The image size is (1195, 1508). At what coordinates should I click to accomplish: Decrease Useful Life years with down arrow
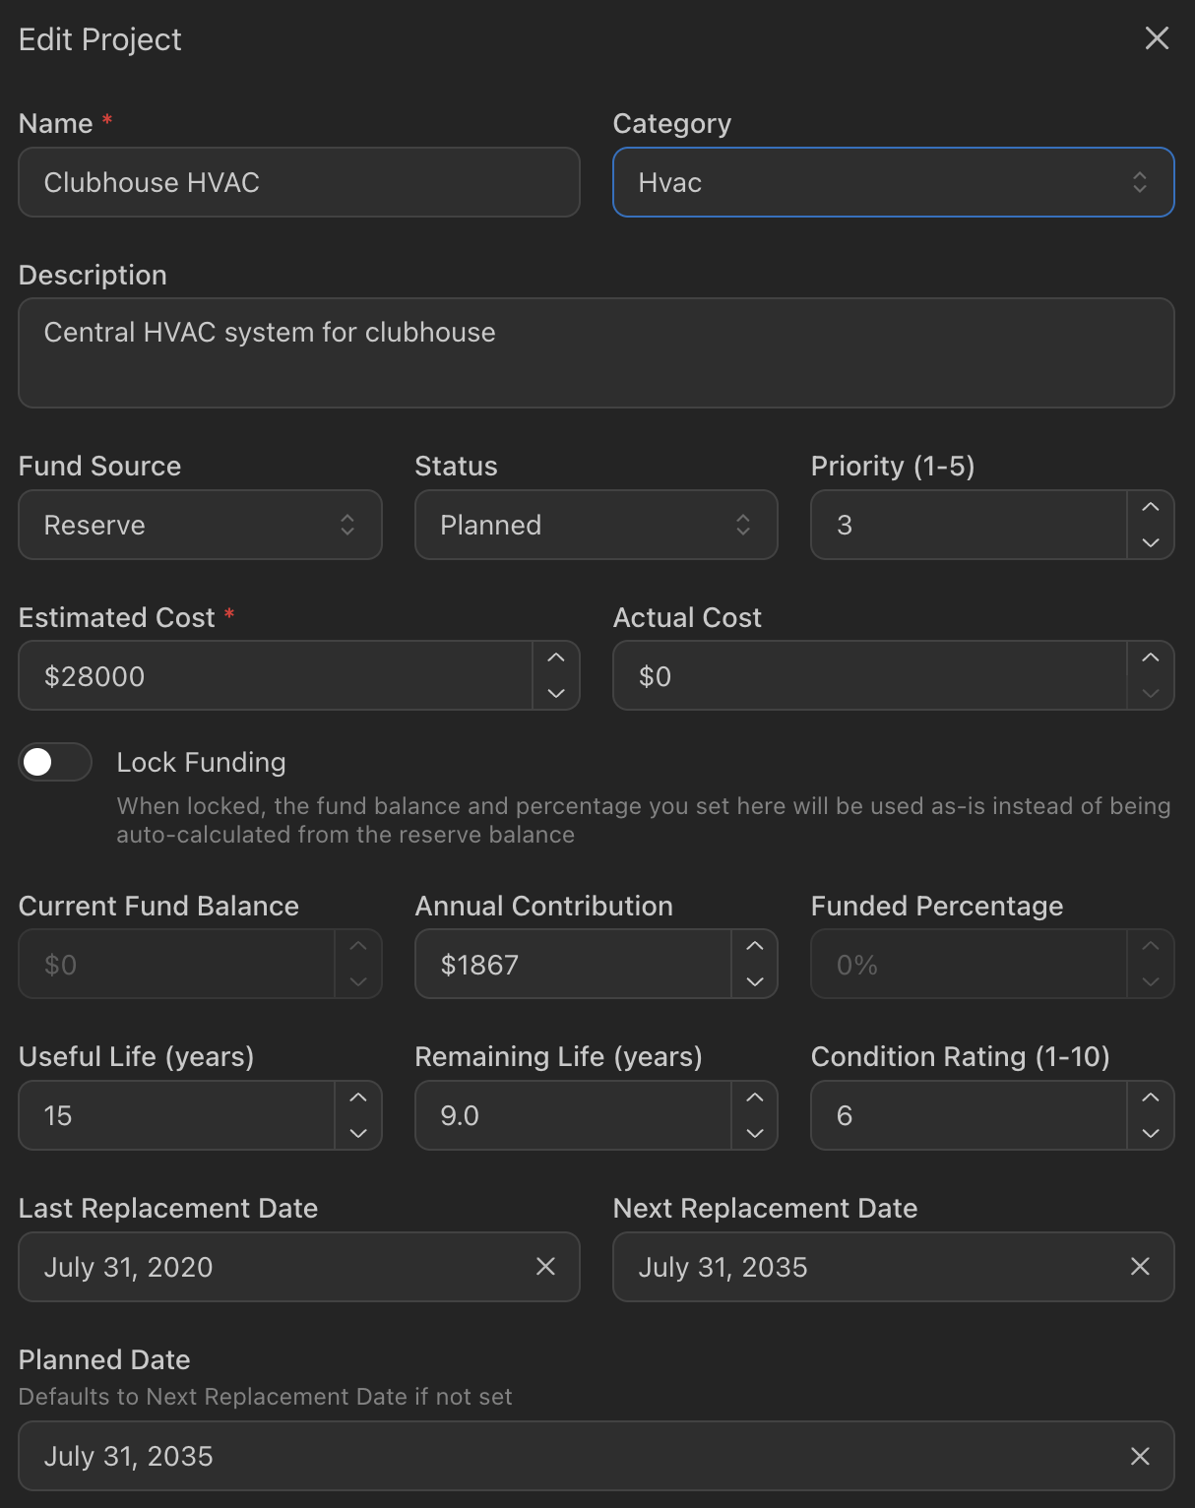click(x=358, y=1133)
